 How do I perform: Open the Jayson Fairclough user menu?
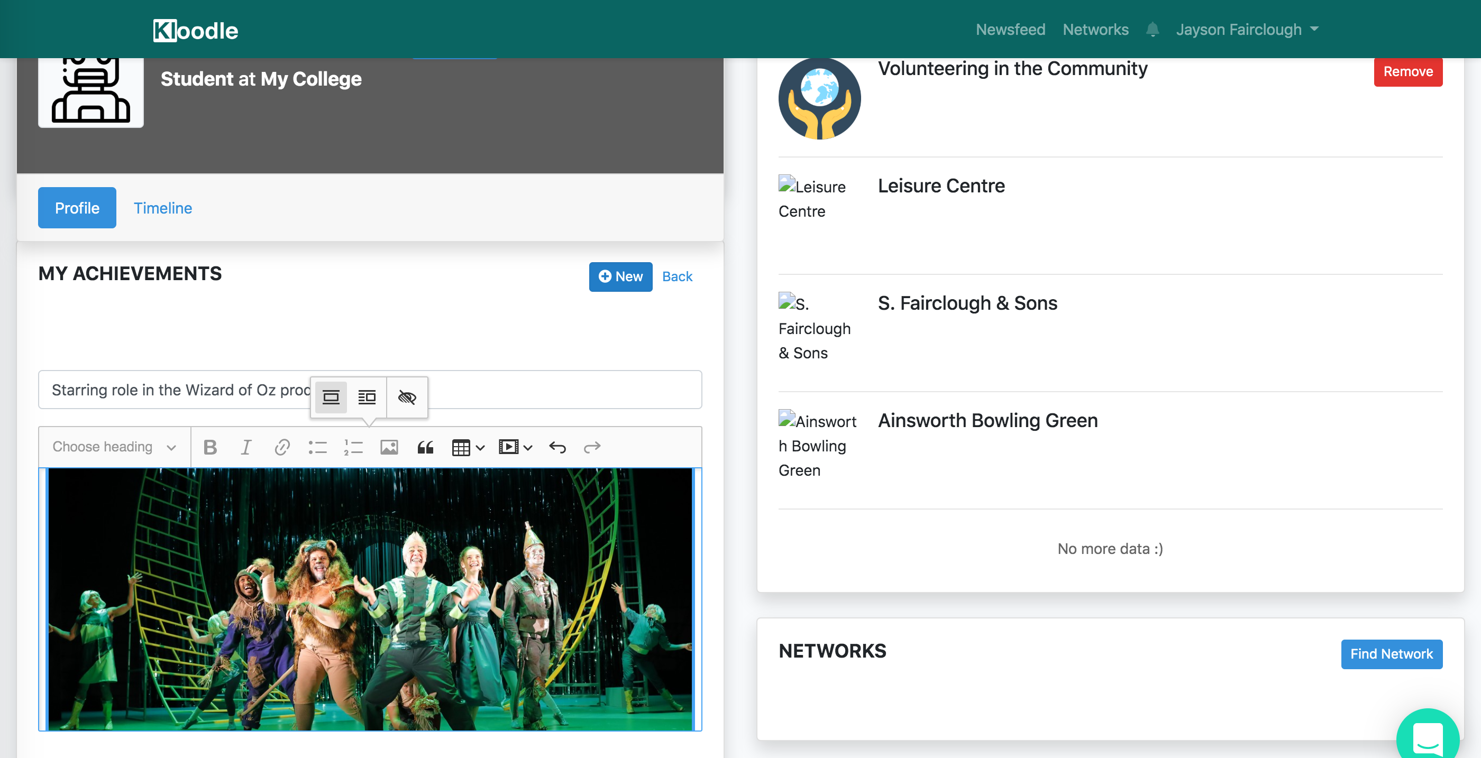coord(1247,29)
